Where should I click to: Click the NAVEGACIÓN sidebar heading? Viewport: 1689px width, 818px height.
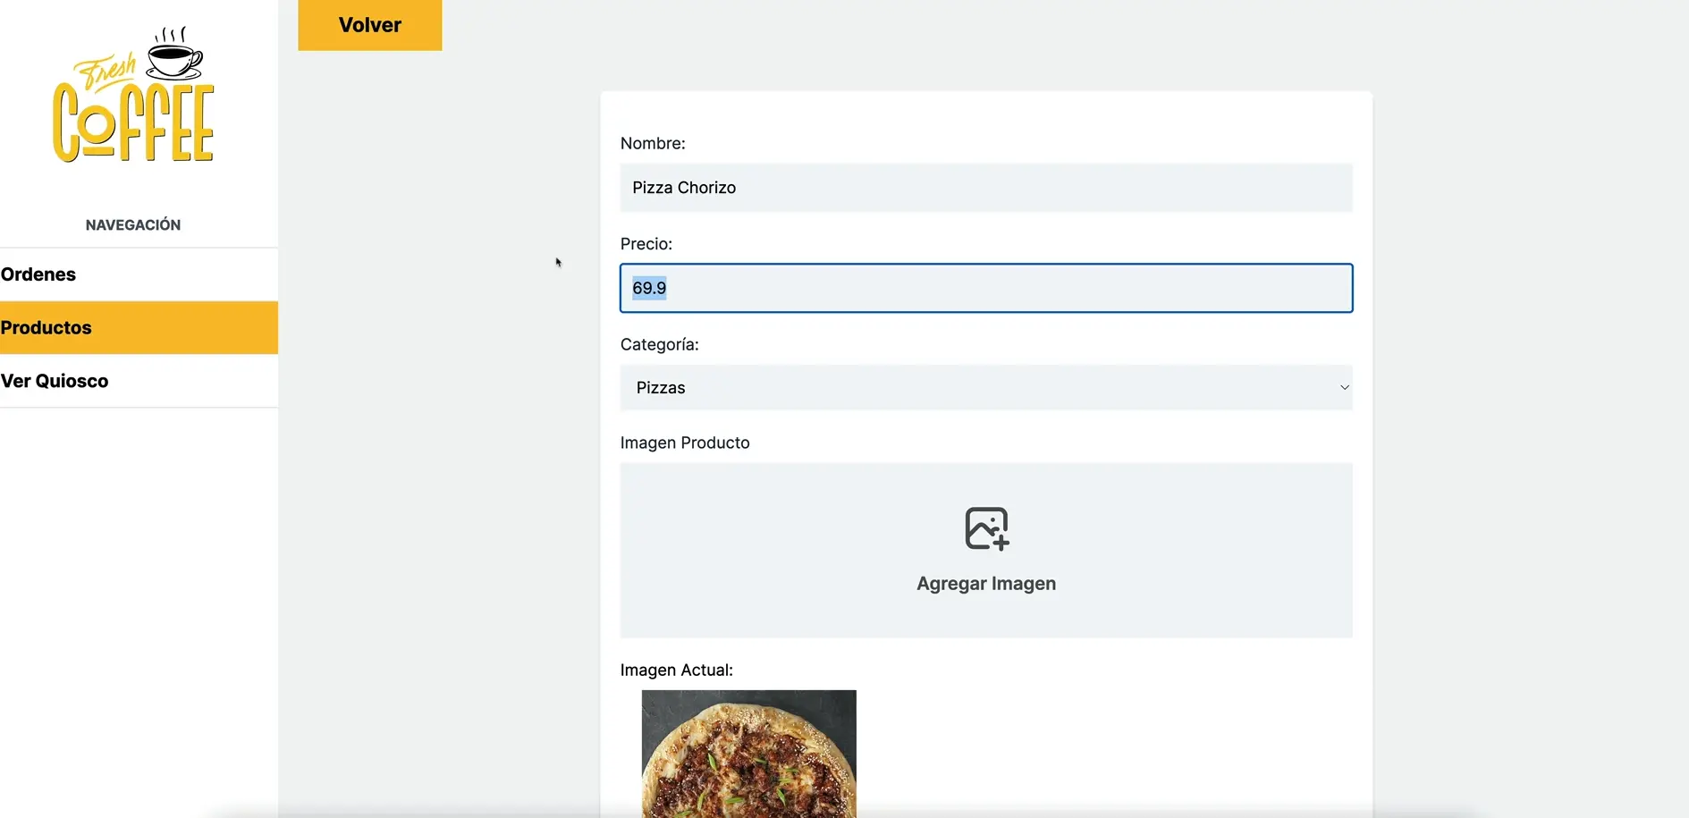click(x=133, y=225)
